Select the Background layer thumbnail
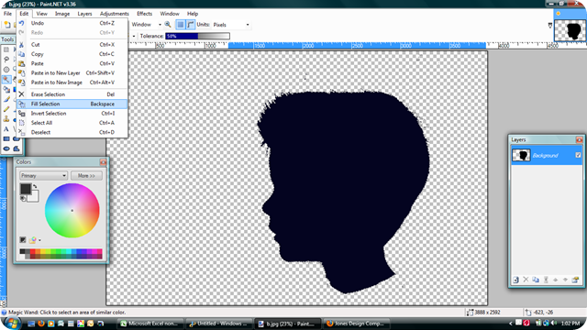Viewport: 587px width, 330px height. coord(521,155)
